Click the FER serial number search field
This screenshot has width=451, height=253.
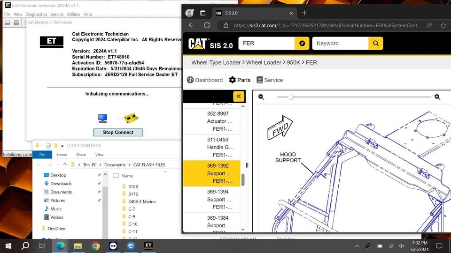point(266,43)
